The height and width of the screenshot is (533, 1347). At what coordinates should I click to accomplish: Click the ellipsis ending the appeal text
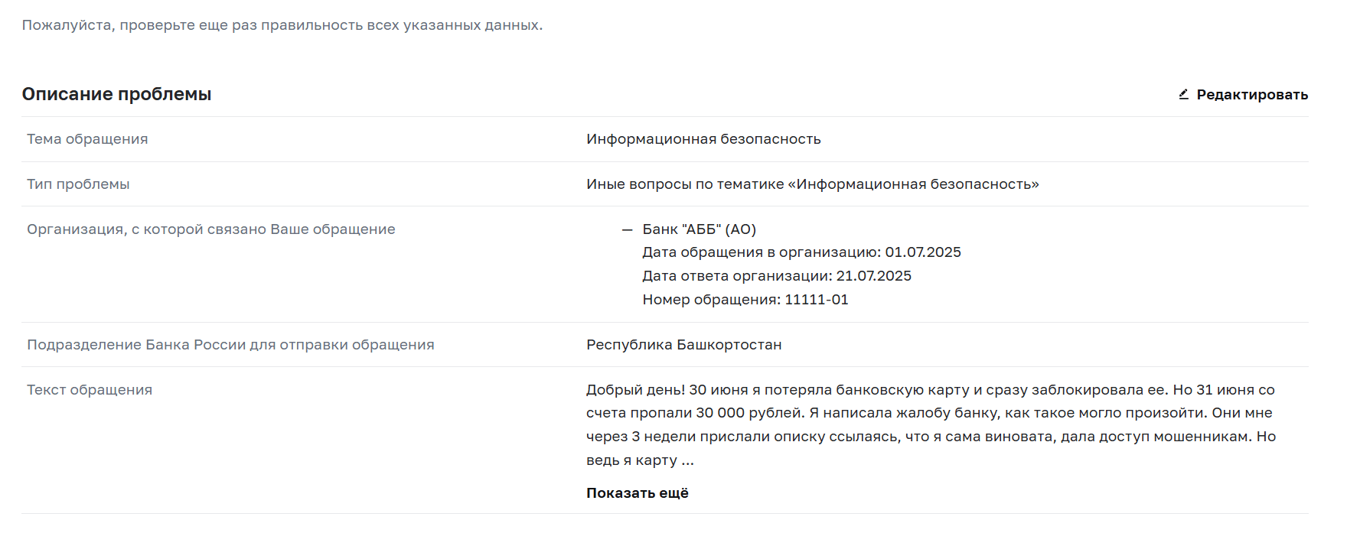point(687,461)
